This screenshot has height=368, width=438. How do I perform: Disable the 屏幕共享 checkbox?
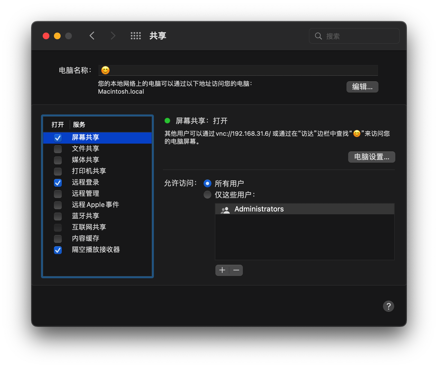(x=58, y=138)
